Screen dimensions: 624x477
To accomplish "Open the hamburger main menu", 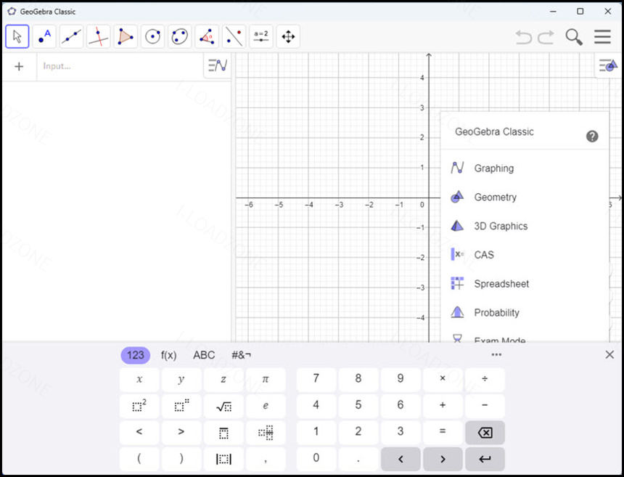I will [x=602, y=36].
